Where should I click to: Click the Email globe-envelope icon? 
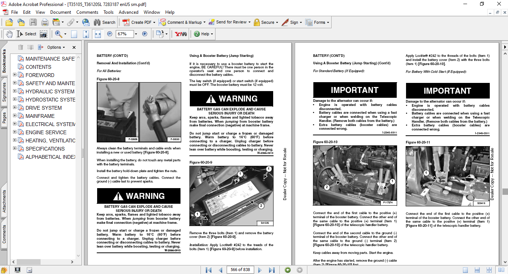[86, 22]
